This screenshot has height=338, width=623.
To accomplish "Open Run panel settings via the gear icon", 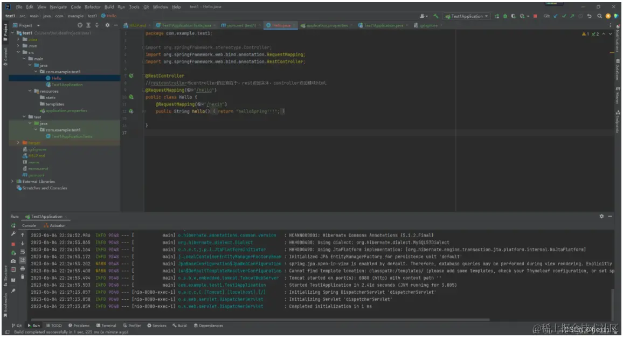I will (601, 216).
